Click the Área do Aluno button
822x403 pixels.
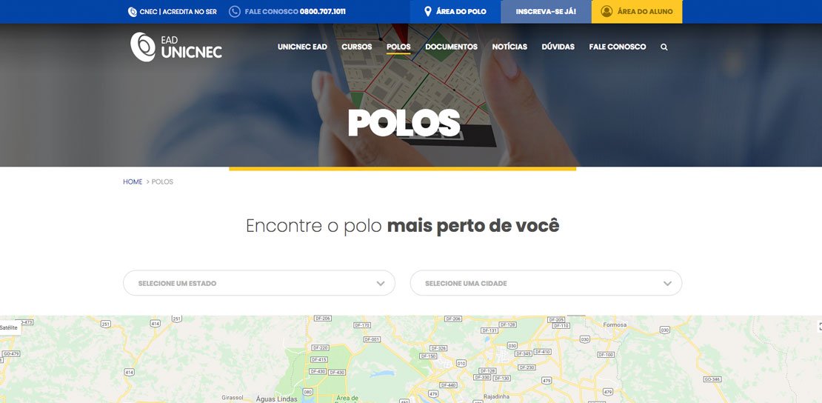(637, 12)
